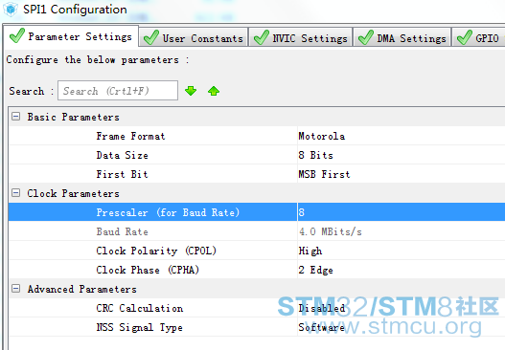
Task: Open the NVIC Settings tab
Action: tap(301, 38)
